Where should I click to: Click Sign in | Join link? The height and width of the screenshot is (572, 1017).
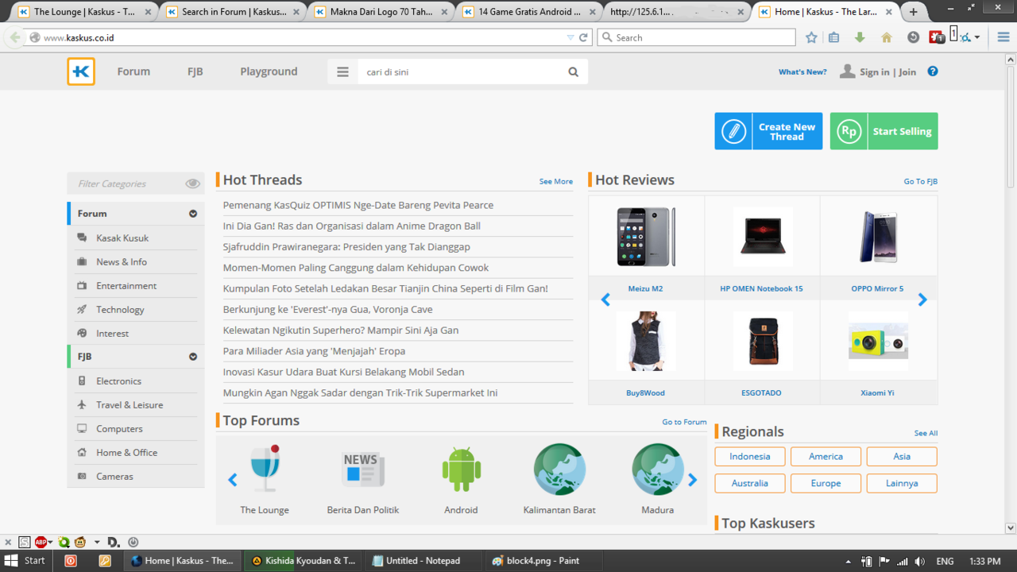pos(887,72)
